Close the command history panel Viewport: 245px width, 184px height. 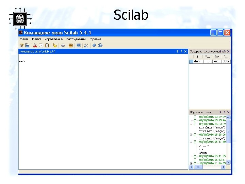[228, 112]
